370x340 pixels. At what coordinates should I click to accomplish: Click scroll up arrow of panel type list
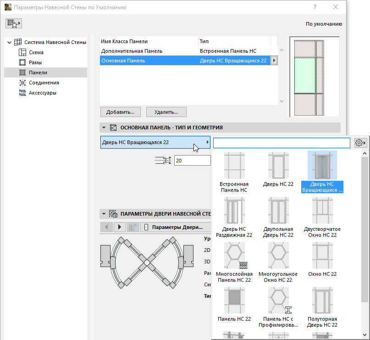coord(364,153)
